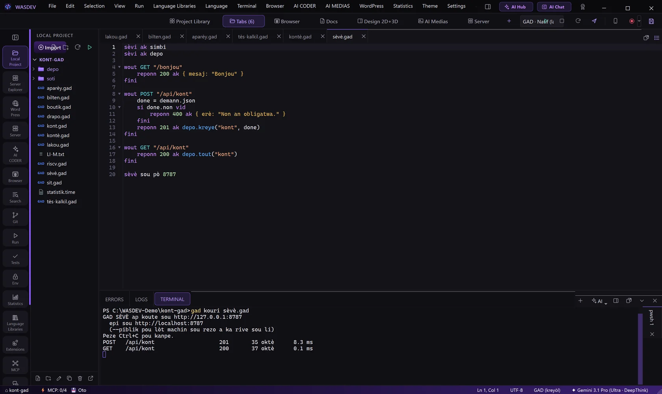Collapse the terminal panel with chevron
Viewport: 662px width, 394px height.
pyautogui.click(x=642, y=301)
